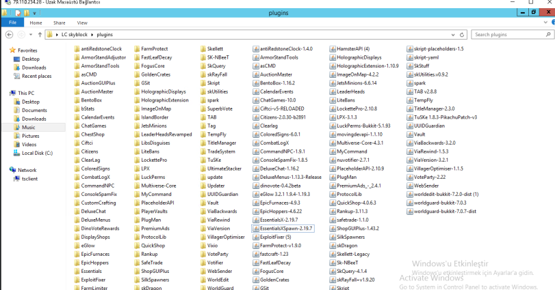Image resolution: width=555 pixels, height=290 pixels.
Task: Expand the root path arrow before LC skyblock
Action: pyautogui.click(x=57, y=35)
